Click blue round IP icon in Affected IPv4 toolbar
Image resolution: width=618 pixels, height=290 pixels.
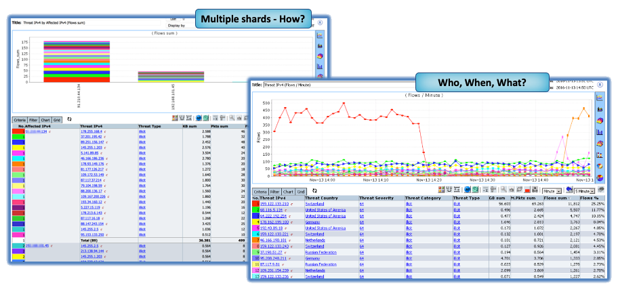[199, 117]
